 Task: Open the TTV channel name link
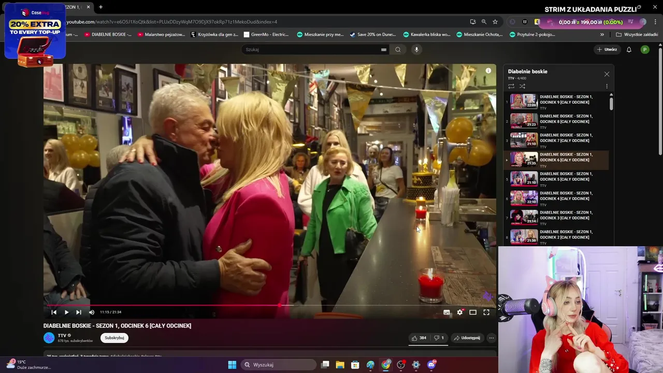62,335
